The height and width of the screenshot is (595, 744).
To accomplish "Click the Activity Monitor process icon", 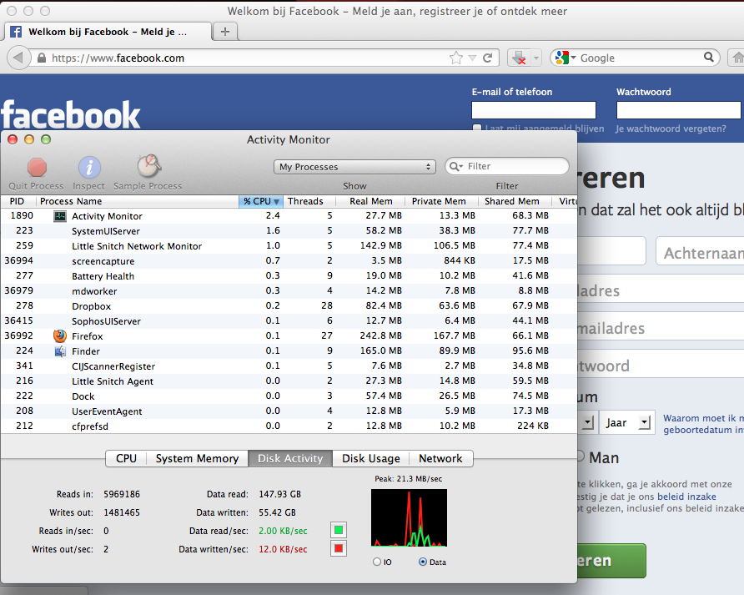I will [x=60, y=216].
